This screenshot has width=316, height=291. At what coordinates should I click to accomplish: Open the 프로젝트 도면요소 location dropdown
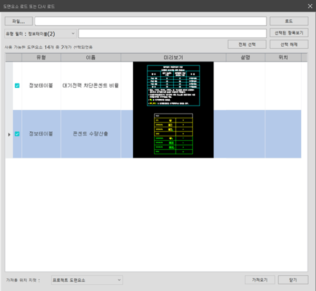point(87,280)
